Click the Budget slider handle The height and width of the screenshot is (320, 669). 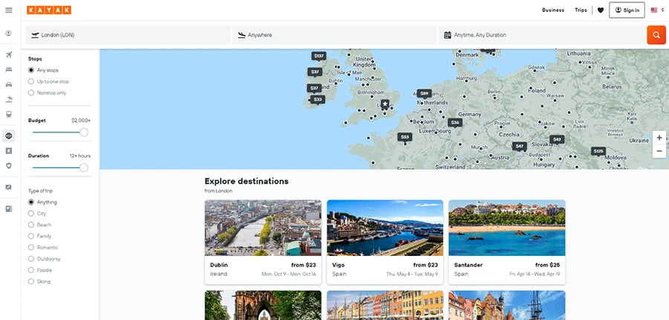[x=83, y=132]
